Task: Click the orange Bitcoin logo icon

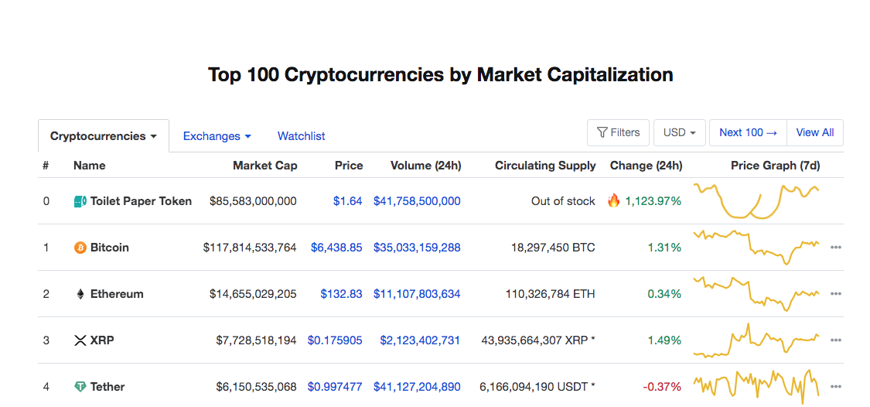Action: pos(80,248)
